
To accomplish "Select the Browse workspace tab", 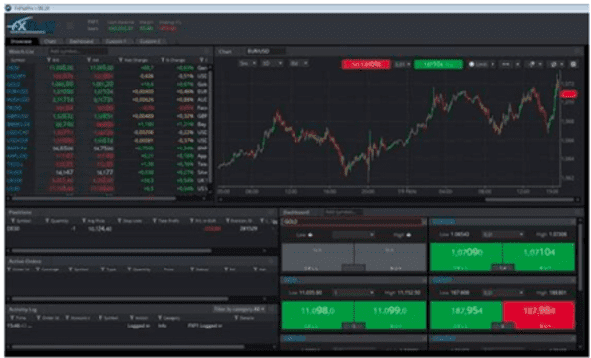I will 21,41.
